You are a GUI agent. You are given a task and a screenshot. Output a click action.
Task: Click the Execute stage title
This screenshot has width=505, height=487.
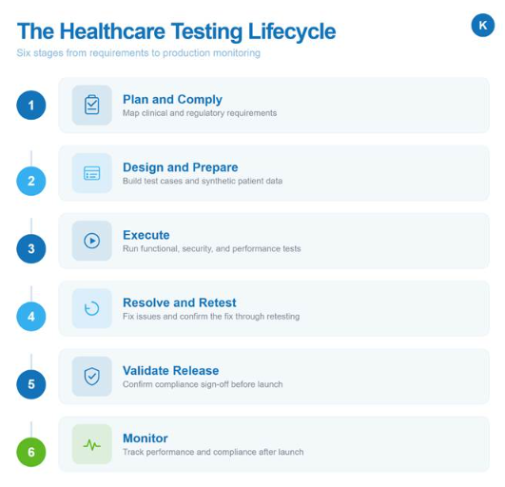coord(146,235)
